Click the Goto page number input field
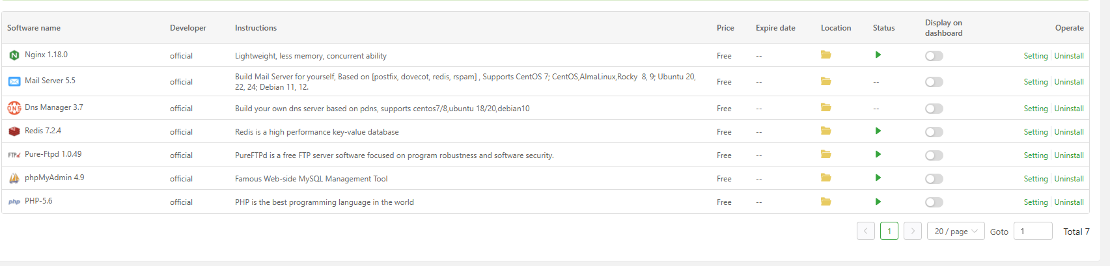Screen dimensions: 1110x266 click(x=1033, y=232)
